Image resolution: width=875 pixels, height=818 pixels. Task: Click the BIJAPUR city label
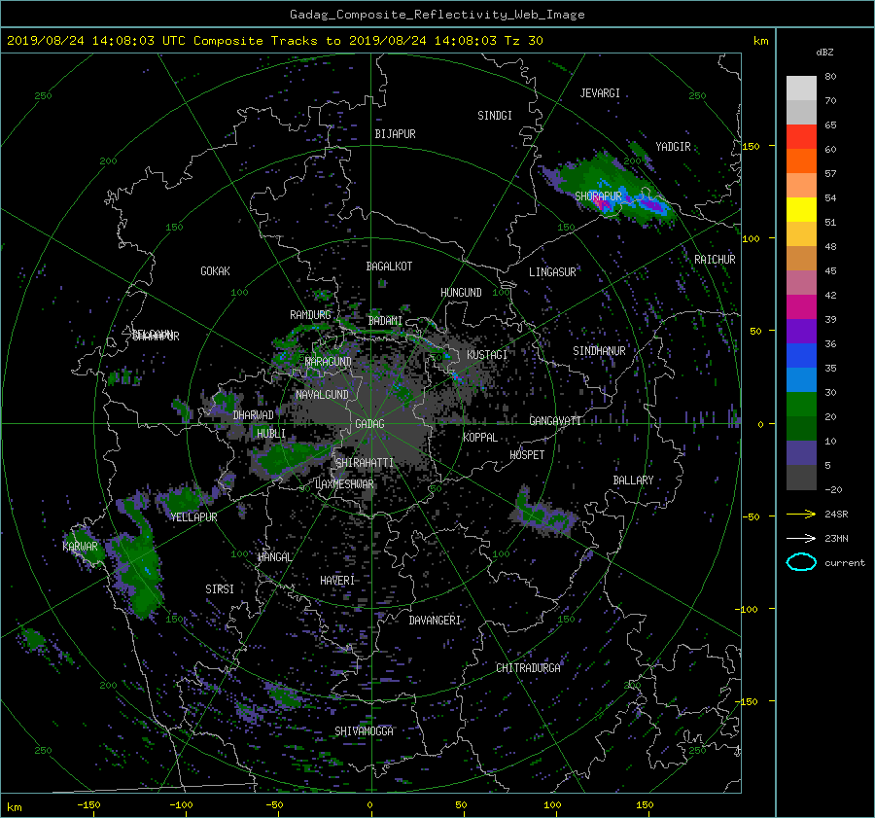coord(395,134)
